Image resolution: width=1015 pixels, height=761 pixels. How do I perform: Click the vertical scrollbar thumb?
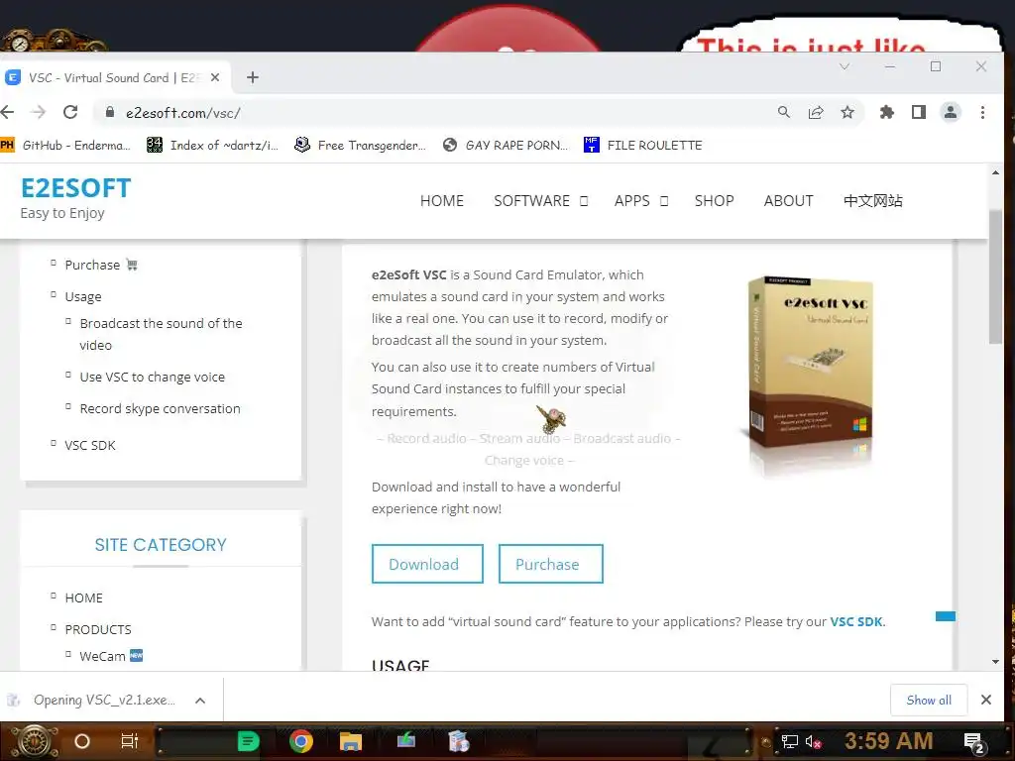tap(995, 277)
